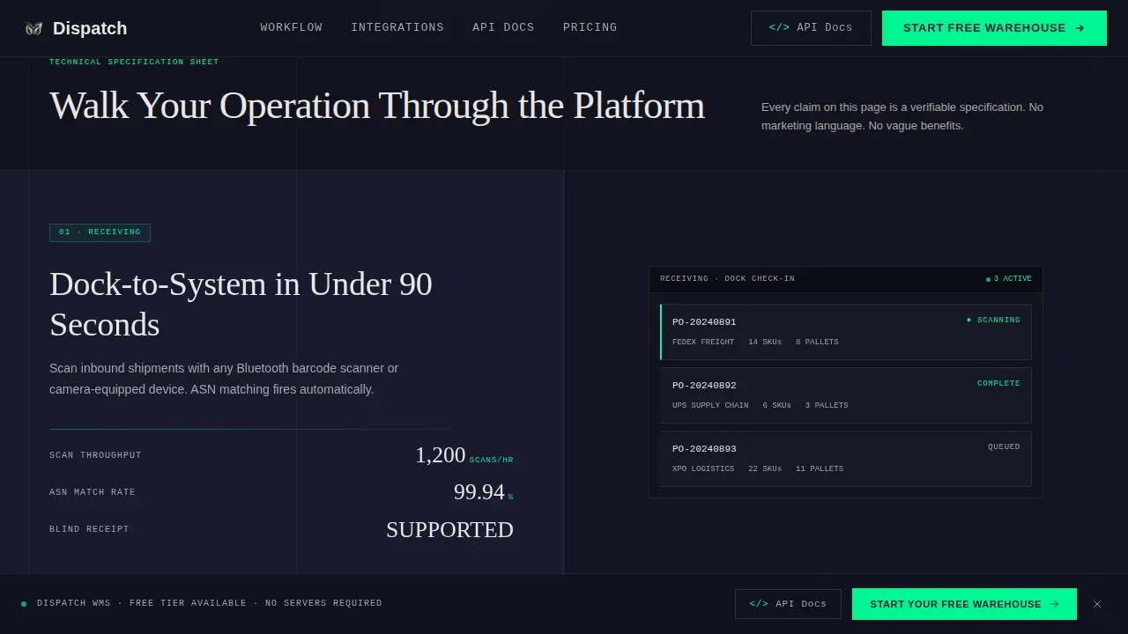This screenshot has width=1128, height=634.
Task: Click Receiving · Dock Check-In panel title
Action: click(x=727, y=279)
